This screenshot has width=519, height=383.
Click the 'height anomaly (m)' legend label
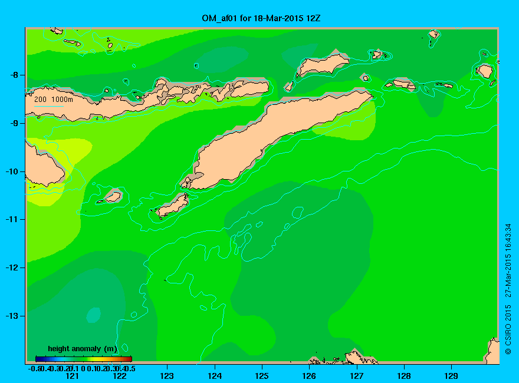tap(83, 349)
